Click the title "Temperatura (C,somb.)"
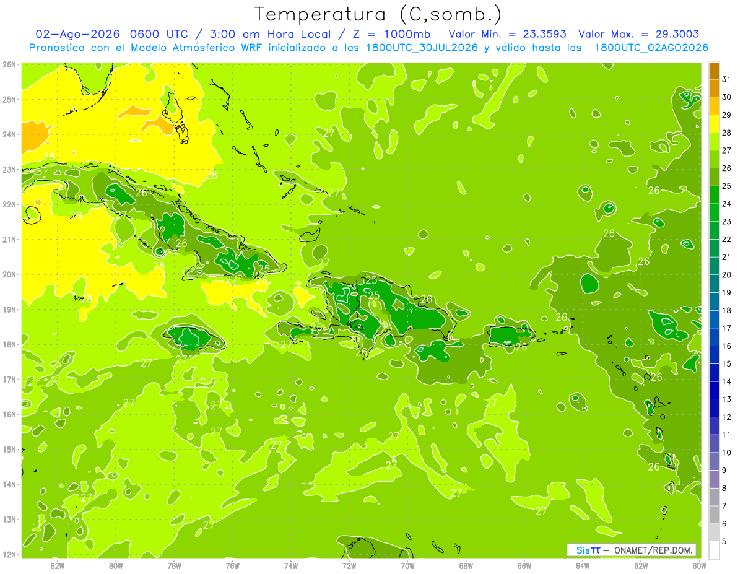Image resolution: width=743 pixels, height=574 pixels. tap(378, 14)
